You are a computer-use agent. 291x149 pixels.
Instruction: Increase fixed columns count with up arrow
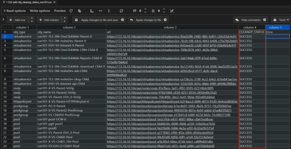164,10
